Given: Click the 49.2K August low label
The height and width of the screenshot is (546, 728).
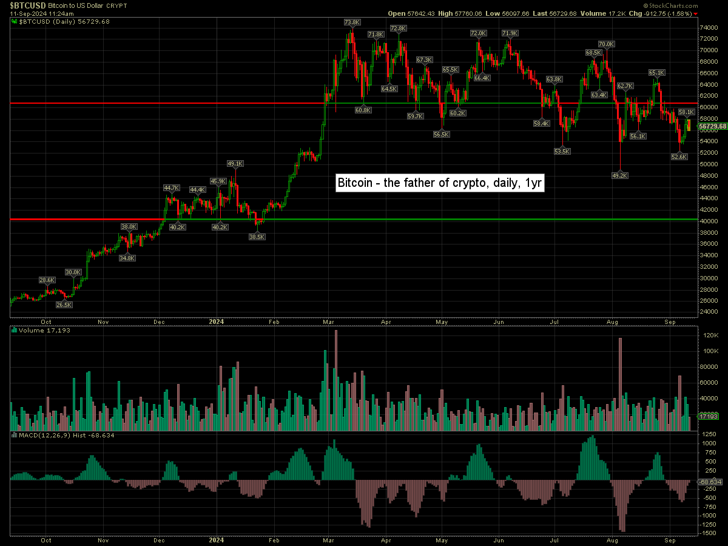Looking at the screenshot, I should pos(619,175).
